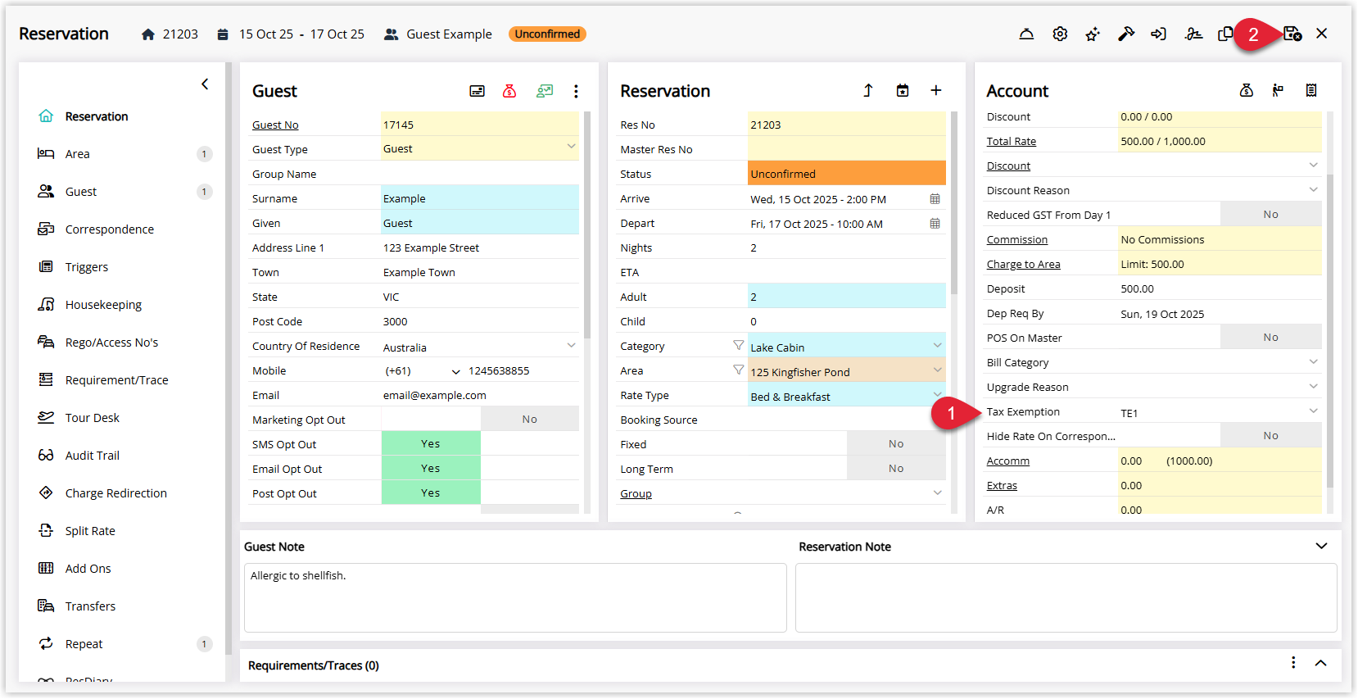Click plus icon to add reservation
Viewport: 1358px width, 699px height.
[x=936, y=90]
